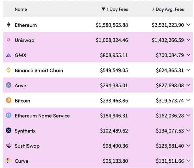Click the $184,946.31 fee value
194x168 pixels.
114,116
